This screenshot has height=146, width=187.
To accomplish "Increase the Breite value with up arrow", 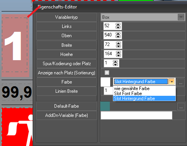I will [x=118, y=43].
